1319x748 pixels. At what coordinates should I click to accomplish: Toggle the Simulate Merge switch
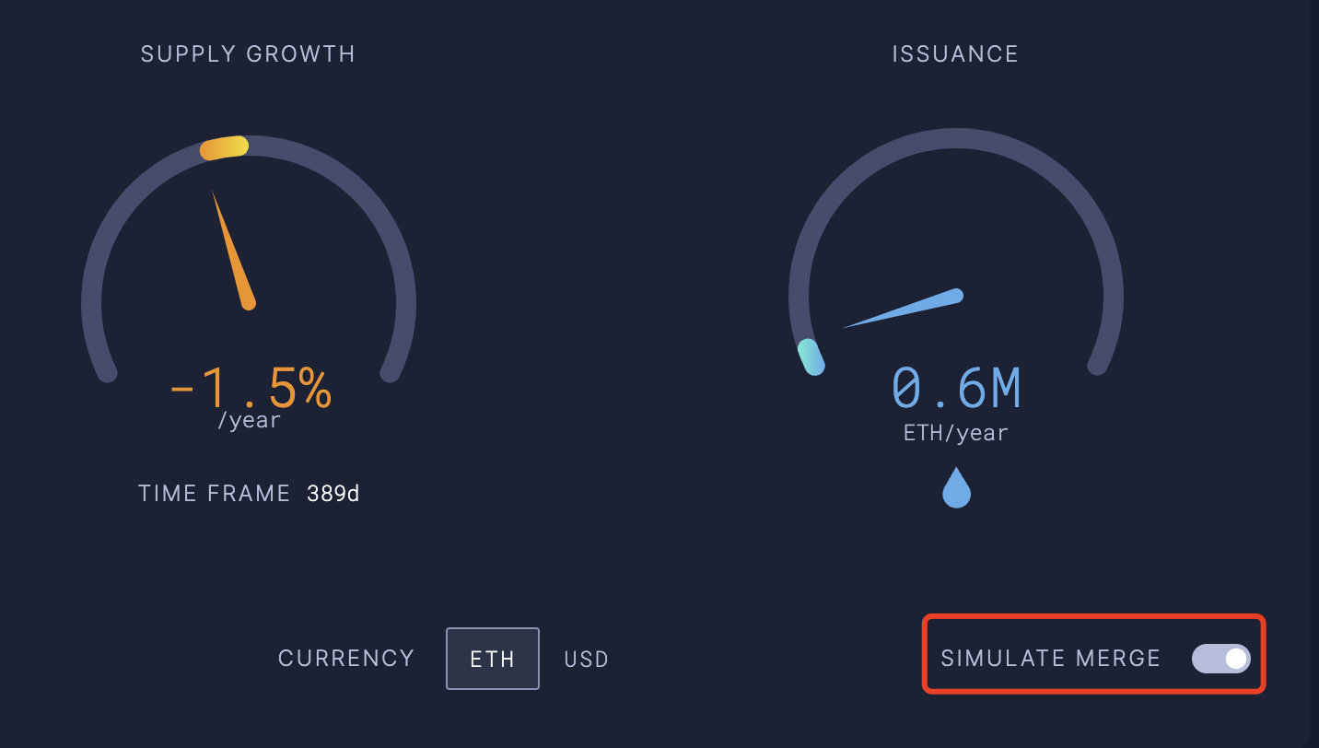(1220, 659)
